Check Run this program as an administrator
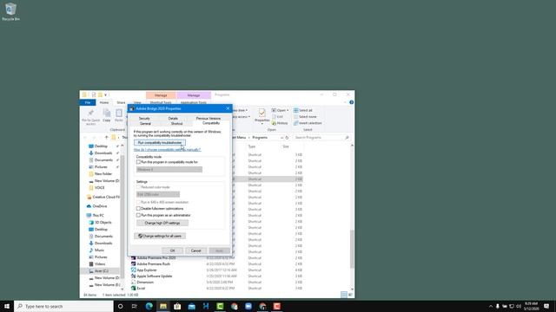The width and height of the screenshot is (556, 312). click(x=138, y=215)
